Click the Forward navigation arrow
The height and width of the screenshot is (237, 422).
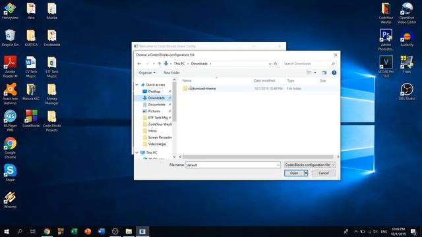pyautogui.click(x=147, y=64)
